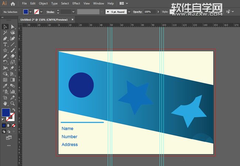Open the stroke weight dropdown
Image resolution: width=240 pixels, height=166 pixels.
[73, 12]
